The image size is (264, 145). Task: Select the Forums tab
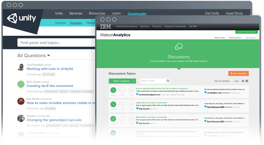coord(60,23)
